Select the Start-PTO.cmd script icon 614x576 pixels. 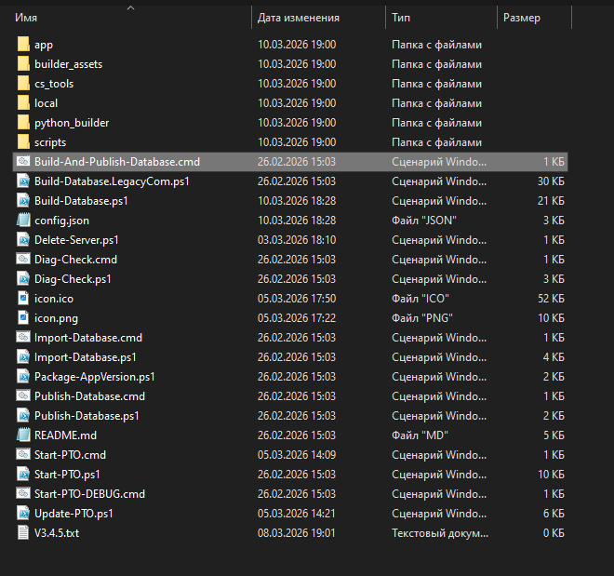(x=24, y=455)
